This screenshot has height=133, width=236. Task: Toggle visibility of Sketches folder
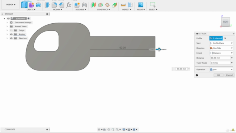click(11, 38)
